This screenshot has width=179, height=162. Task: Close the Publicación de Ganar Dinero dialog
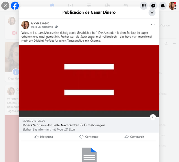pyautogui.click(x=152, y=12)
